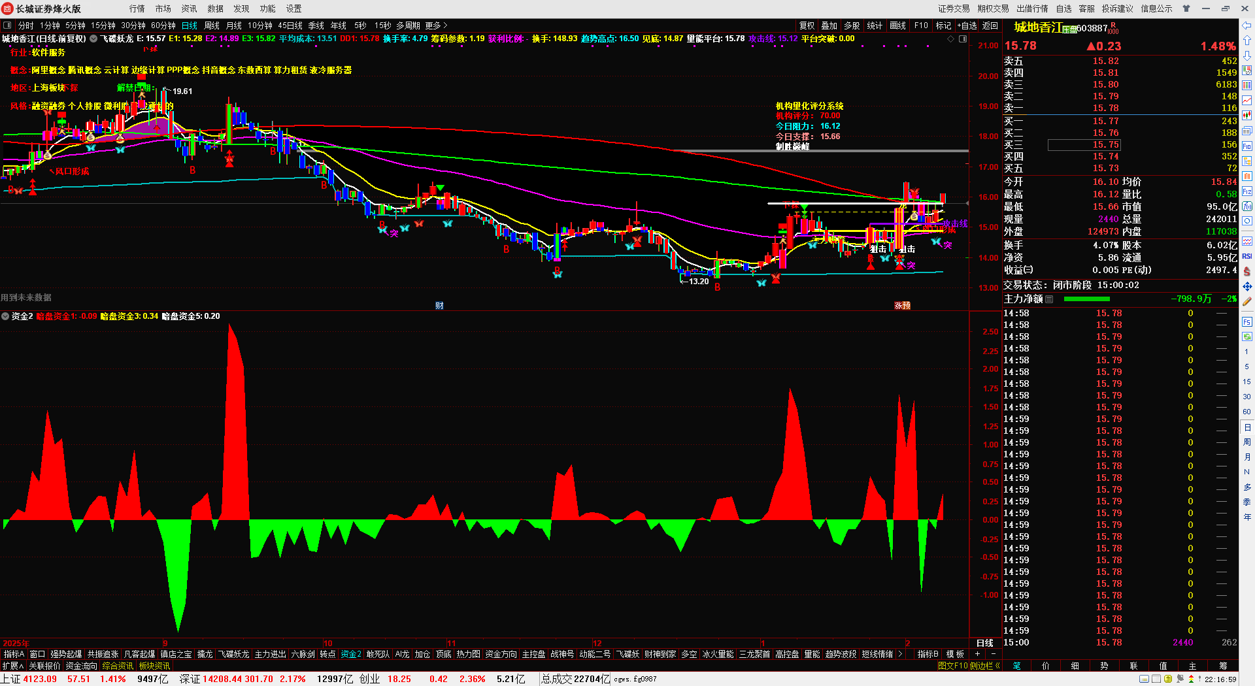
Task: Click the minus zoom button under chart
Action: coord(994,654)
